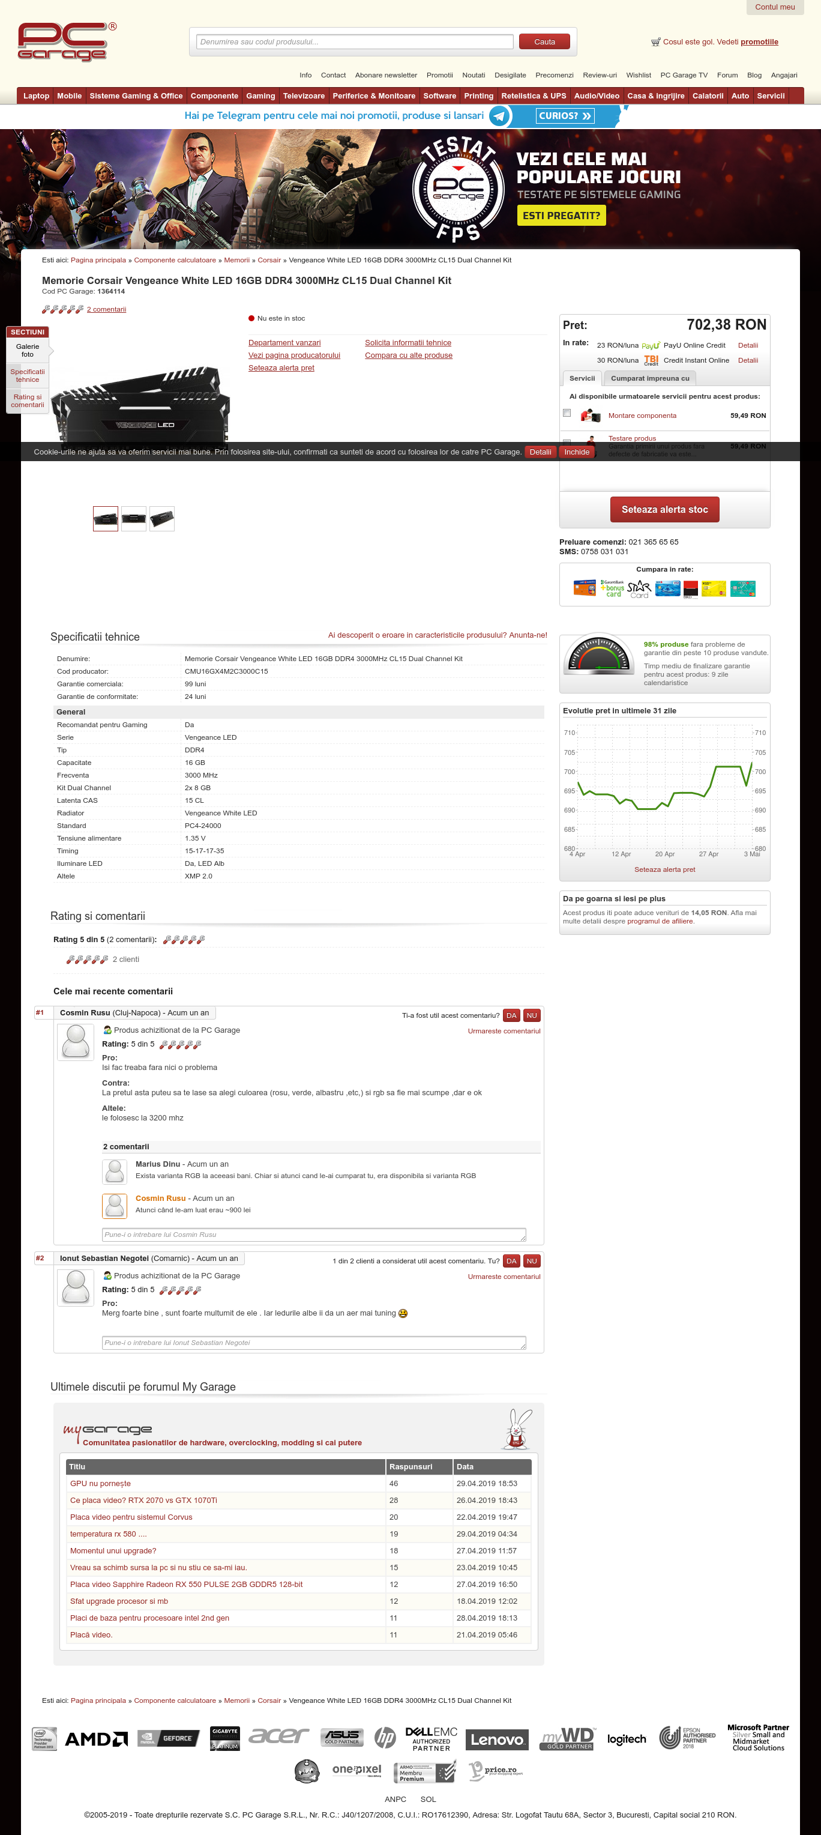
Task: Open the Gaming menu item
Action: point(260,96)
